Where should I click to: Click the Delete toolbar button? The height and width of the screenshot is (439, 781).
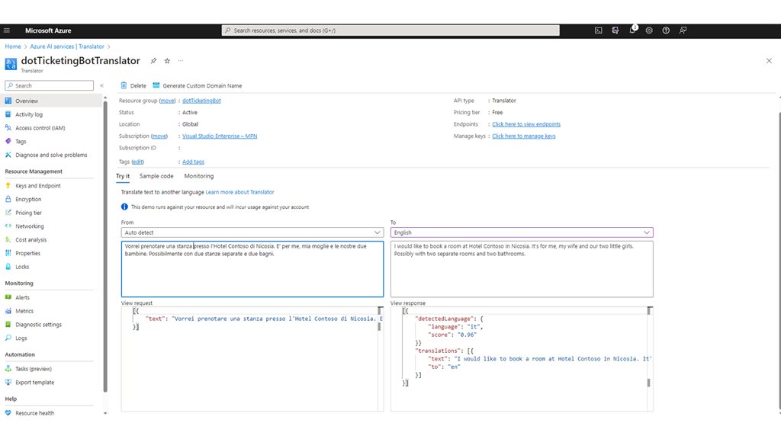133,85
